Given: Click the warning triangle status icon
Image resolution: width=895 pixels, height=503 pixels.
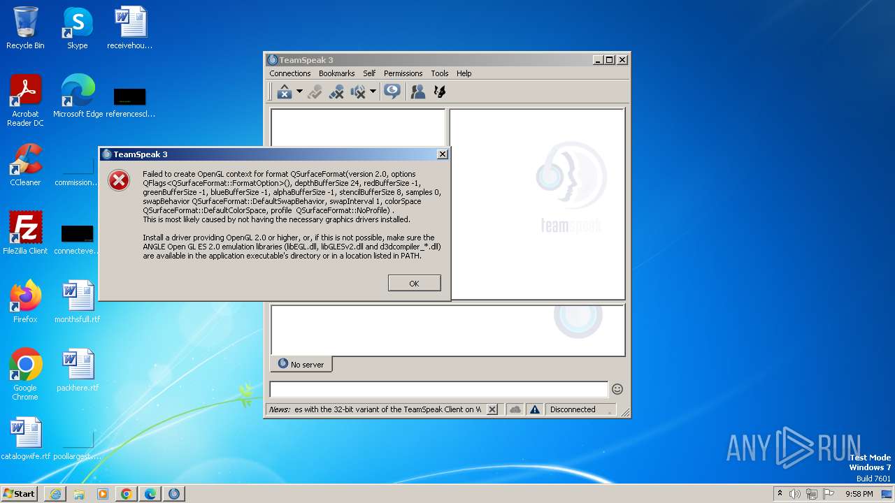Looking at the screenshot, I should tap(535, 409).
